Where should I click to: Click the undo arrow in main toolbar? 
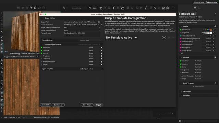[64, 8]
